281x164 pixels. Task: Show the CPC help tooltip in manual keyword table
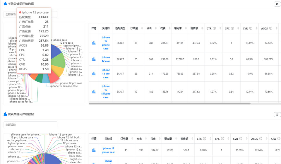(x=232, y=28)
